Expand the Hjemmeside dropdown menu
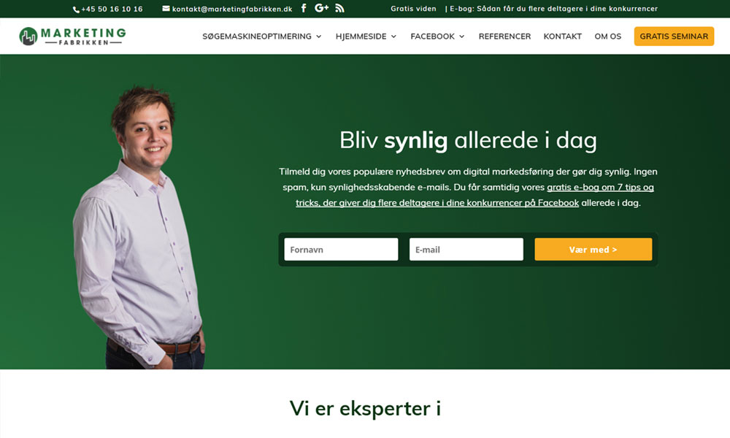 click(366, 36)
